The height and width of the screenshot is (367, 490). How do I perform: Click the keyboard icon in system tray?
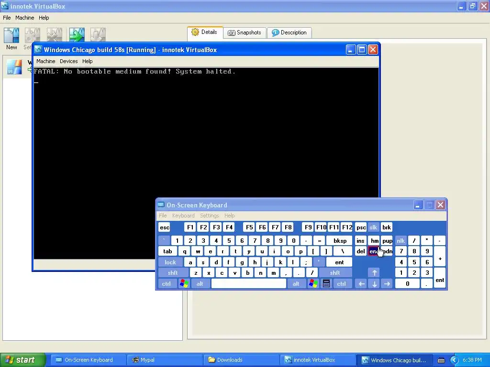(441, 360)
